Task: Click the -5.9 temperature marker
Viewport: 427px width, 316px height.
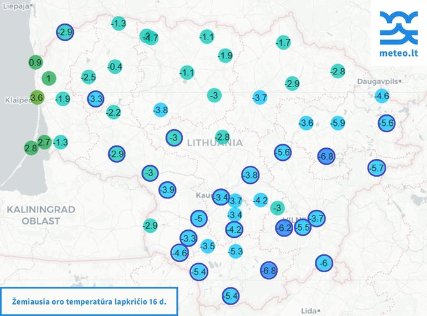Action: (x=338, y=123)
